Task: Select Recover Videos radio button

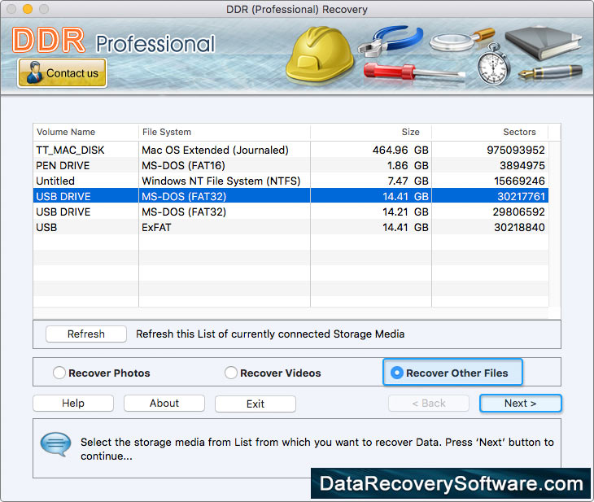Action: tap(231, 373)
